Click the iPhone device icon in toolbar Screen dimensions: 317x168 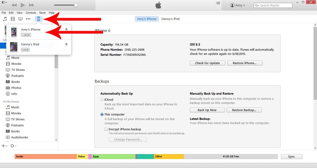pyautogui.click(x=38, y=19)
